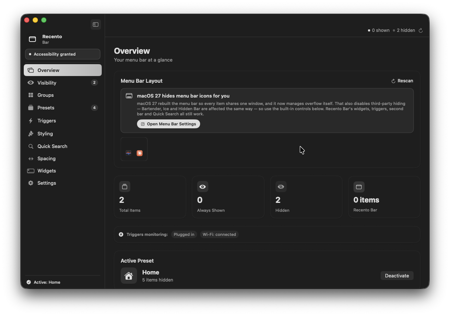Switch to the Triggers section
Image resolution: width=450 pixels, height=316 pixels.
pyautogui.click(x=63, y=121)
